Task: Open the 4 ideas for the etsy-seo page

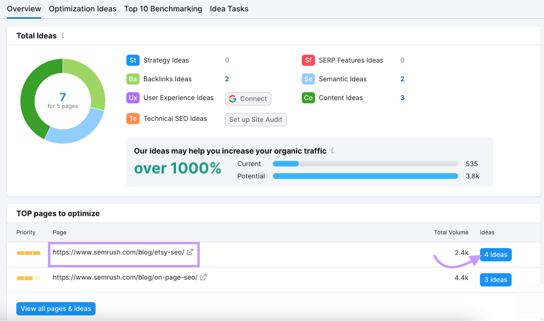Action: tap(495, 254)
